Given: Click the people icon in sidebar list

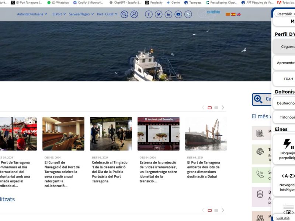Looking at the screenshot, I should 260,218.
